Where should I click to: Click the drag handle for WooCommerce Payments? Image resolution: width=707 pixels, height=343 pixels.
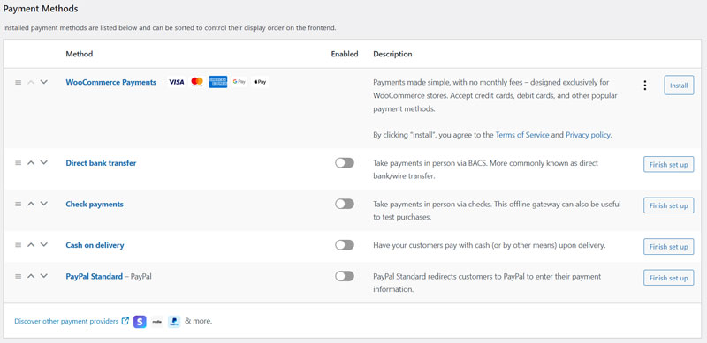click(x=18, y=82)
